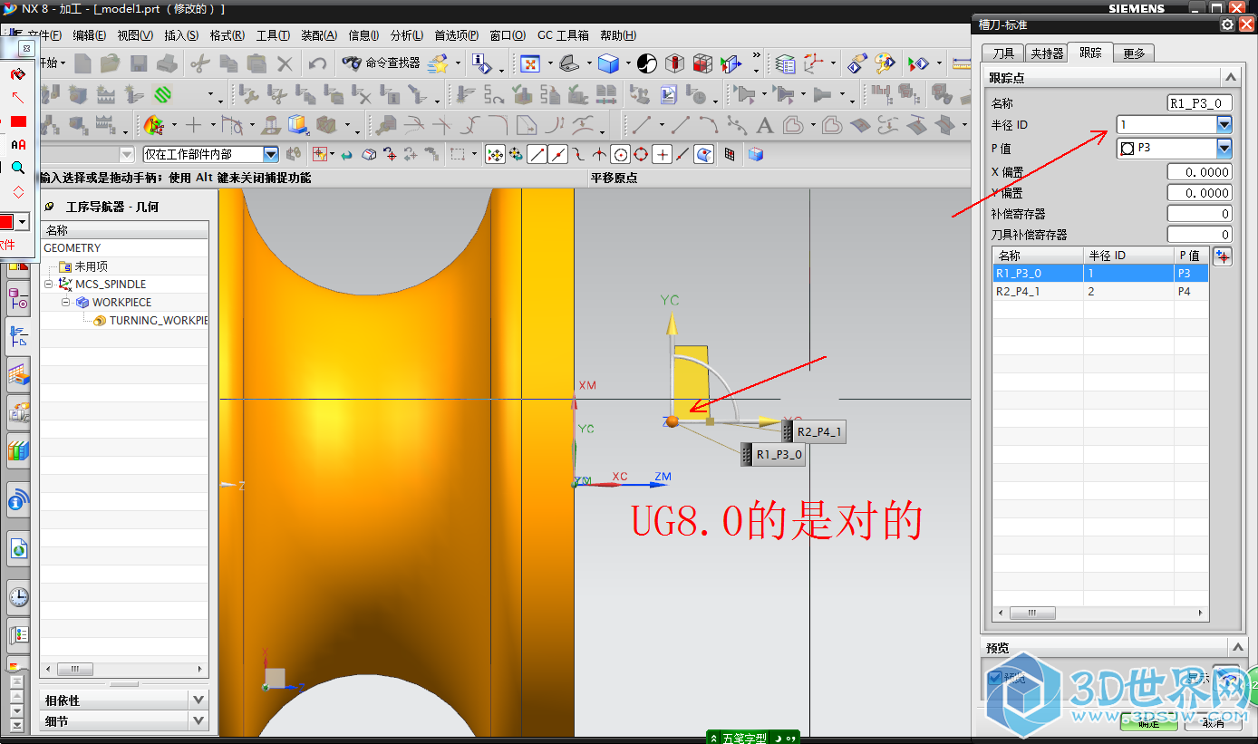Collapse the MCS_SPINDLE tree node
The width and height of the screenshot is (1258, 744).
(49, 285)
